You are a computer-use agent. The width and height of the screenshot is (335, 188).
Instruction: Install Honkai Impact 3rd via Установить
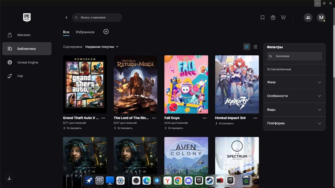click(225, 123)
